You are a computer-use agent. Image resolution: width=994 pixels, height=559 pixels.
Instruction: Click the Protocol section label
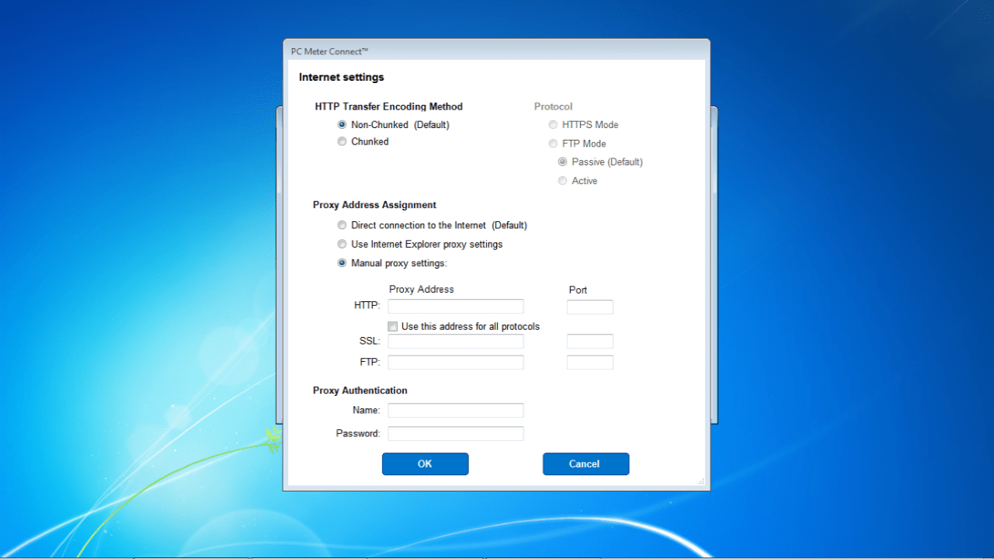553,106
